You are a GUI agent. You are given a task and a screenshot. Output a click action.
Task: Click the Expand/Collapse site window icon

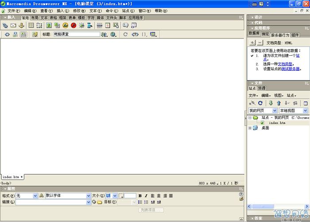click(306, 103)
